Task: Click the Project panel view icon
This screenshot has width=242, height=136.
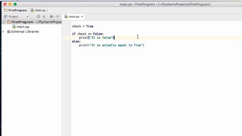Action: (6, 17)
